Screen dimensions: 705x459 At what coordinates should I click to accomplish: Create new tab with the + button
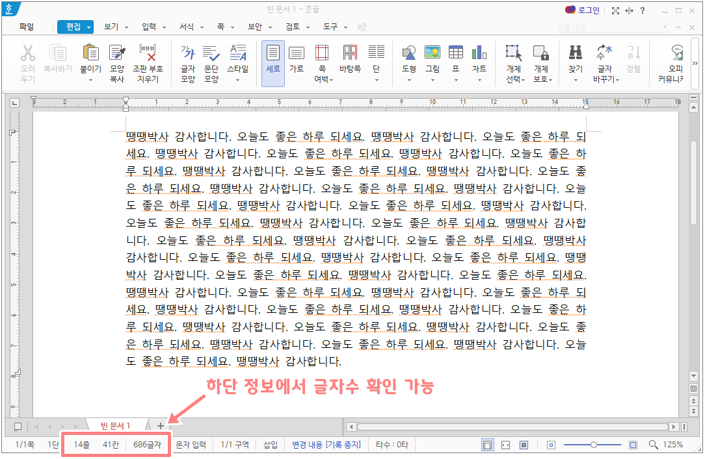[160, 427]
